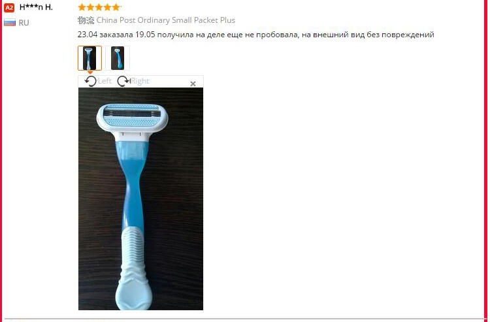Image resolution: width=490 pixels, height=322 pixels.
Task: Select the first razor thumbnail
Action: (x=90, y=58)
